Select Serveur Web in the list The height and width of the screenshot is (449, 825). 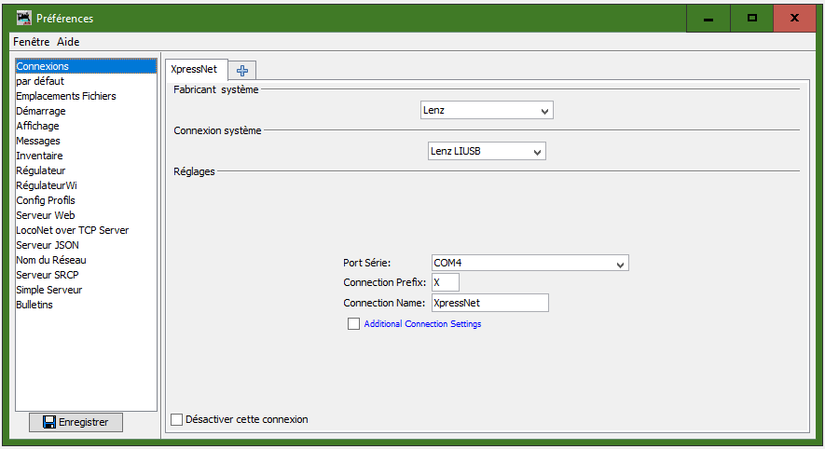coord(86,215)
